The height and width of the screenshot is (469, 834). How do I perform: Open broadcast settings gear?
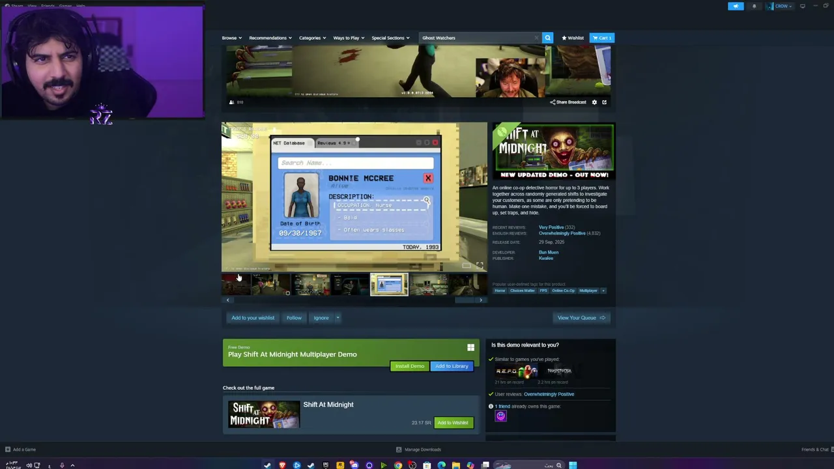tap(594, 102)
